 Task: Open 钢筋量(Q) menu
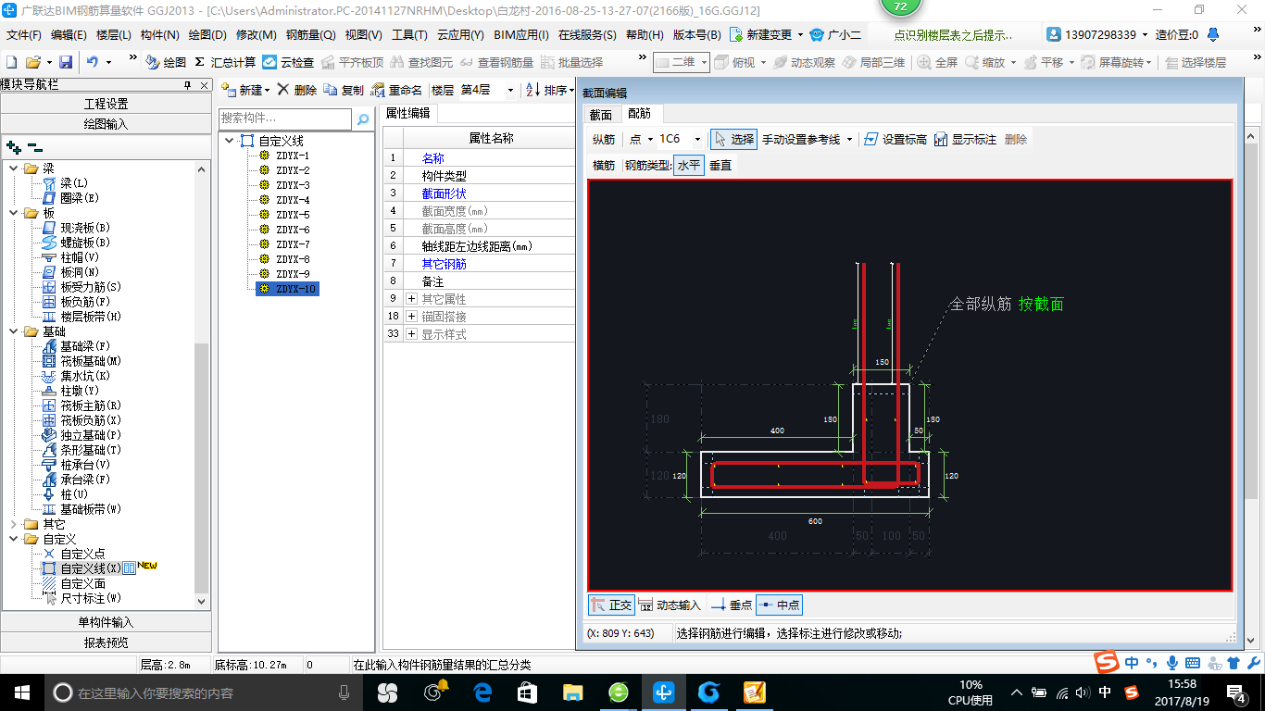point(310,35)
